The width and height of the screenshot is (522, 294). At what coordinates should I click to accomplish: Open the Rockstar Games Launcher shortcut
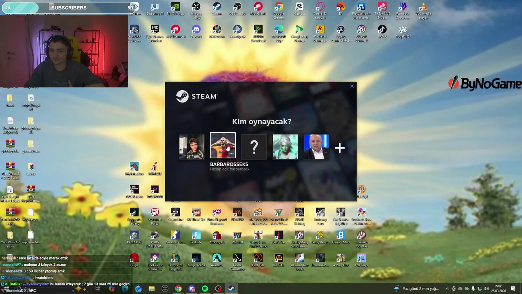click(320, 34)
